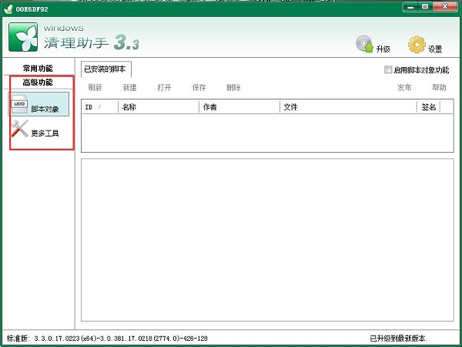This screenshot has height=347, width=462.
Task: Sort by the 作者 column header
Action: (239, 107)
